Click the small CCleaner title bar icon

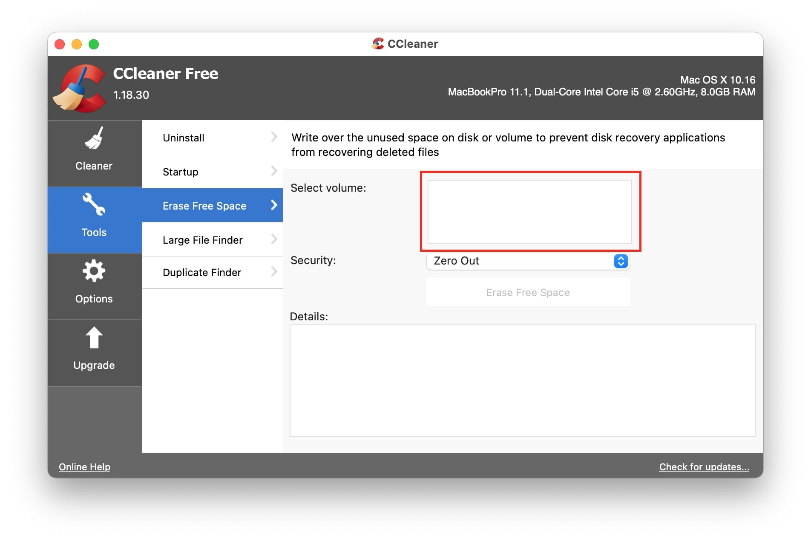(x=378, y=43)
